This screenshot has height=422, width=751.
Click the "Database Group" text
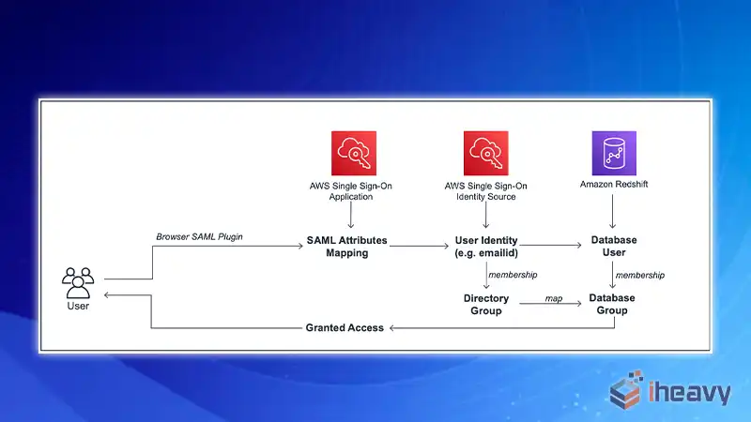(x=612, y=304)
